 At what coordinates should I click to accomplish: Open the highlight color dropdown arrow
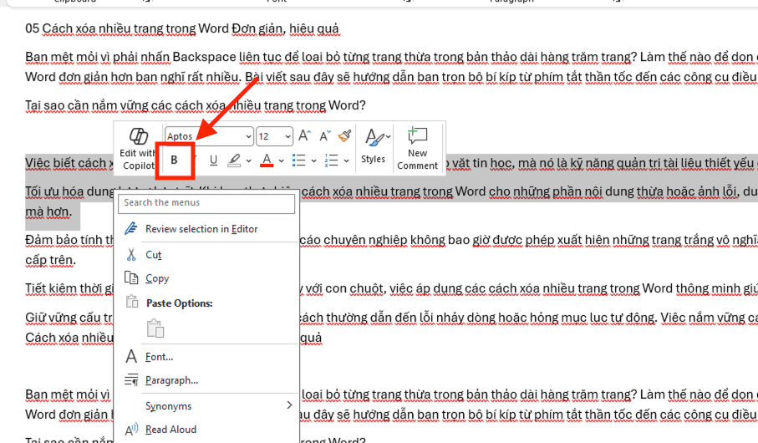(248, 160)
